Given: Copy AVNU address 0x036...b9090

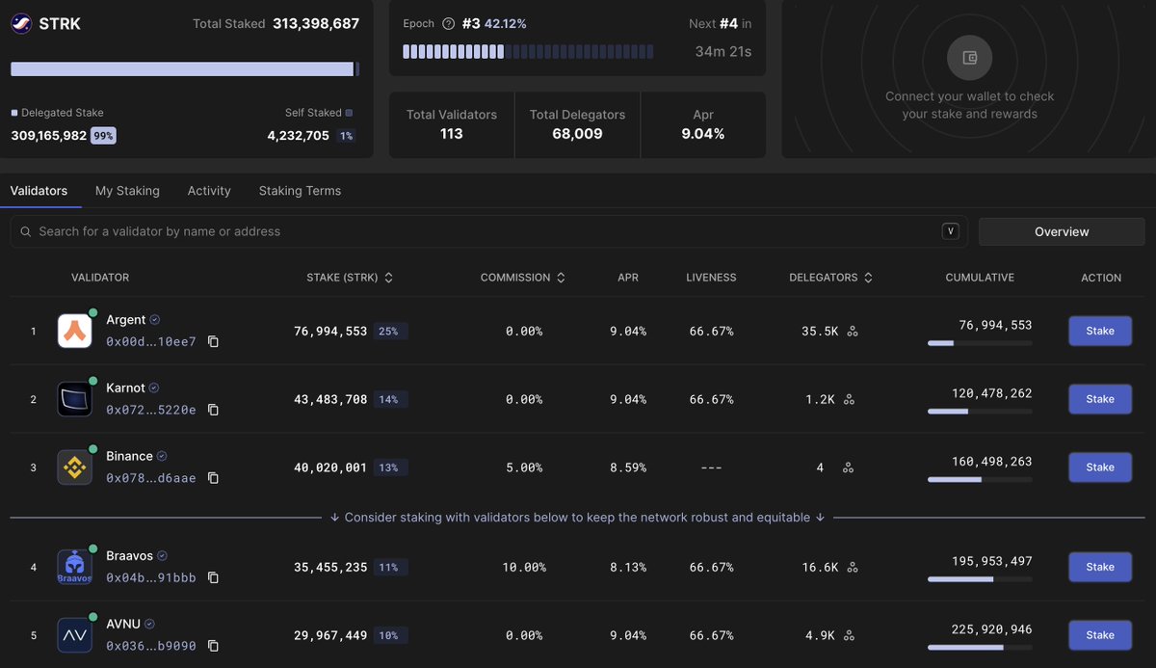Looking at the screenshot, I should click(214, 647).
